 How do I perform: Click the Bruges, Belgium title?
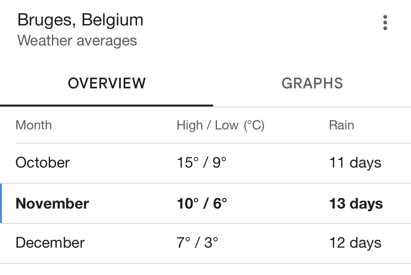pos(80,20)
